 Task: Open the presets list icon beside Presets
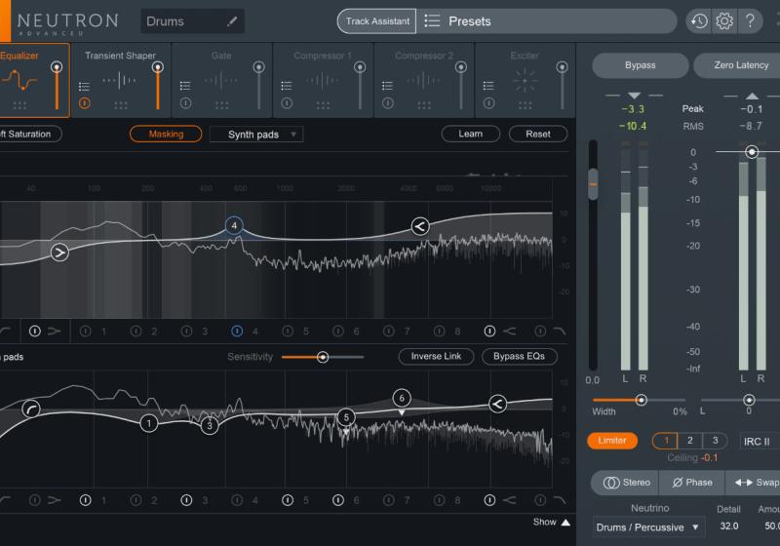point(432,20)
